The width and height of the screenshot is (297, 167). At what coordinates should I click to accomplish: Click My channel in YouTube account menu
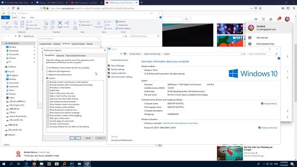(x=262, y=38)
